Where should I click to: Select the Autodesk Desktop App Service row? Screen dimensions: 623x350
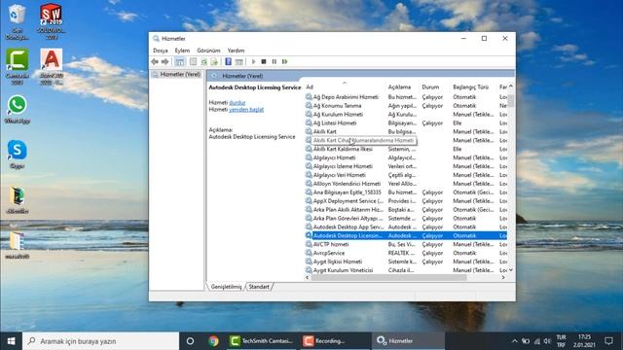click(405, 227)
